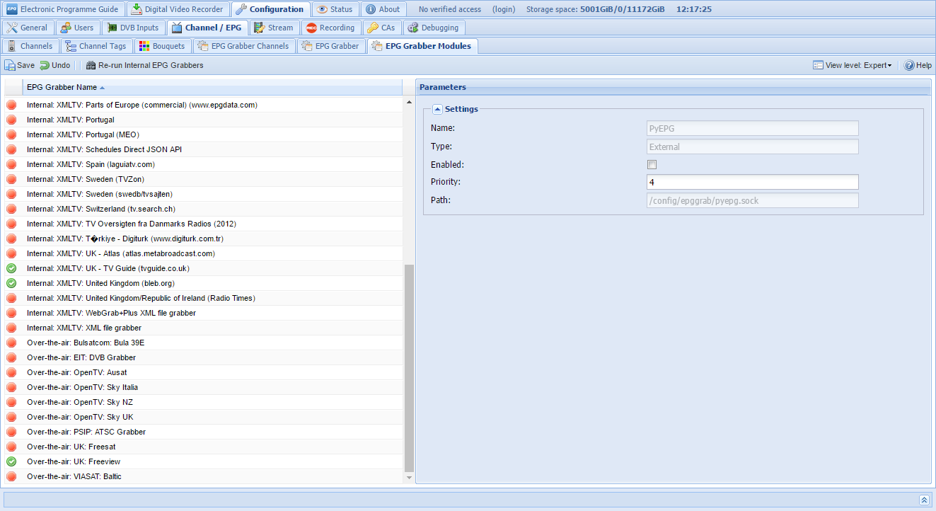Click the status icon of Schedules Direct row
The height and width of the screenshot is (511, 936).
tap(11, 149)
